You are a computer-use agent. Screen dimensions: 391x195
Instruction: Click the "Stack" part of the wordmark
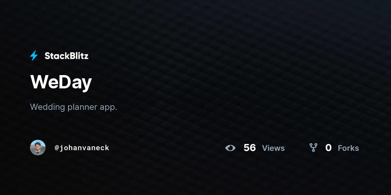pos(55,56)
